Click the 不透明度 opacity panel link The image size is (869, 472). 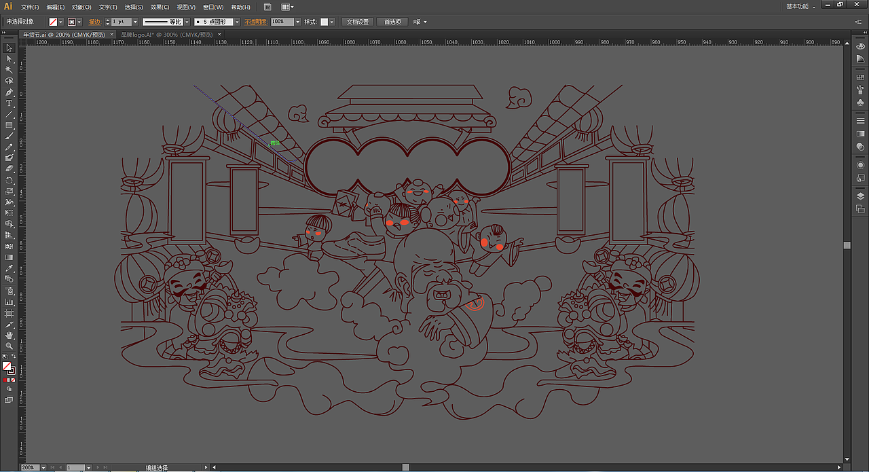pos(255,22)
